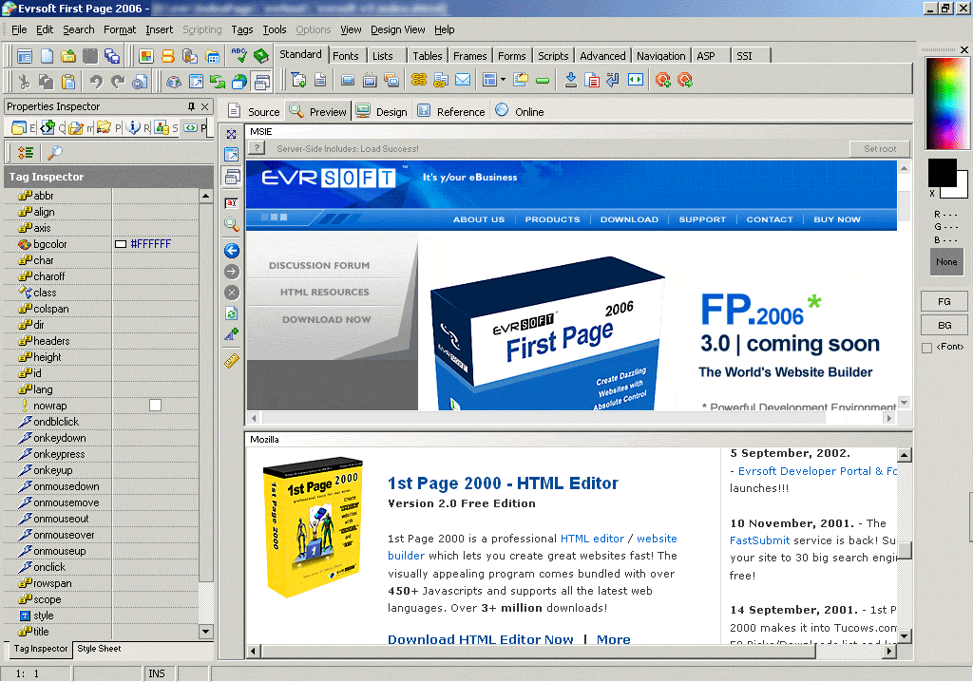Open the Design View menu
Viewport: 973px width, 682px height.
[397, 29]
